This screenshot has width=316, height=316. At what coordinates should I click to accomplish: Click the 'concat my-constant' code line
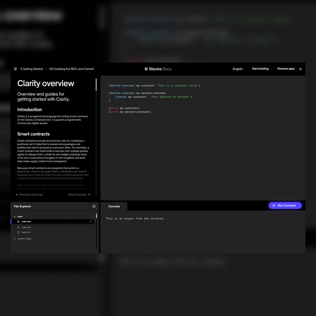click(153, 97)
